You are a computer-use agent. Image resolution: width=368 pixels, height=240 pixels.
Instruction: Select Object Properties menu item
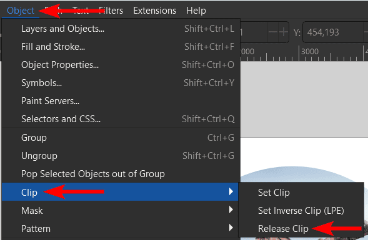[121, 65]
